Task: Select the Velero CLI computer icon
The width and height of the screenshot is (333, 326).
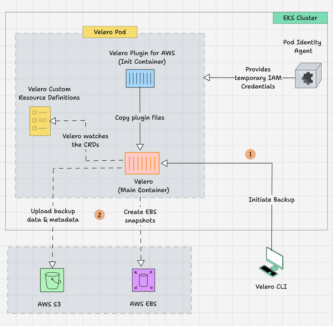Action: [x=271, y=262]
